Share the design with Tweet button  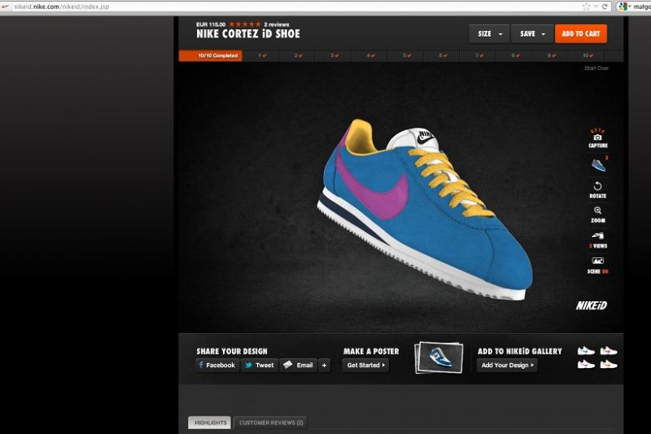pyautogui.click(x=260, y=365)
